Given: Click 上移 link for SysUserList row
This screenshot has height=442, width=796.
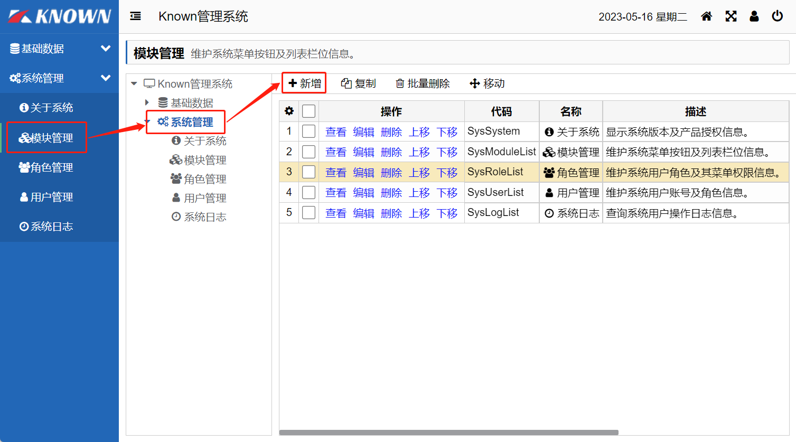Looking at the screenshot, I should point(419,193).
